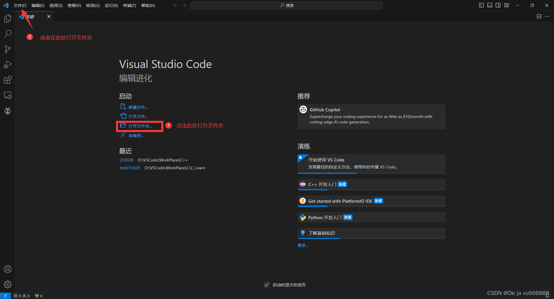Open the Python 开发入门 walkthrough
Screen dimensions: 554x299
(371, 217)
